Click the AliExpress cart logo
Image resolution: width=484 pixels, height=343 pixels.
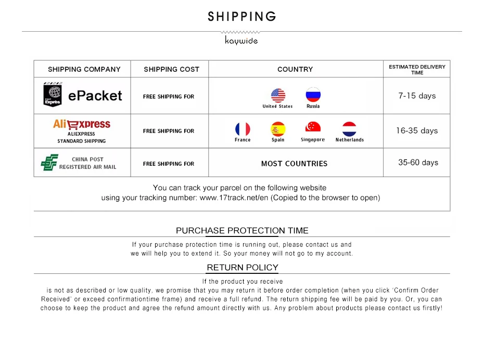pyautogui.click(x=82, y=124)
